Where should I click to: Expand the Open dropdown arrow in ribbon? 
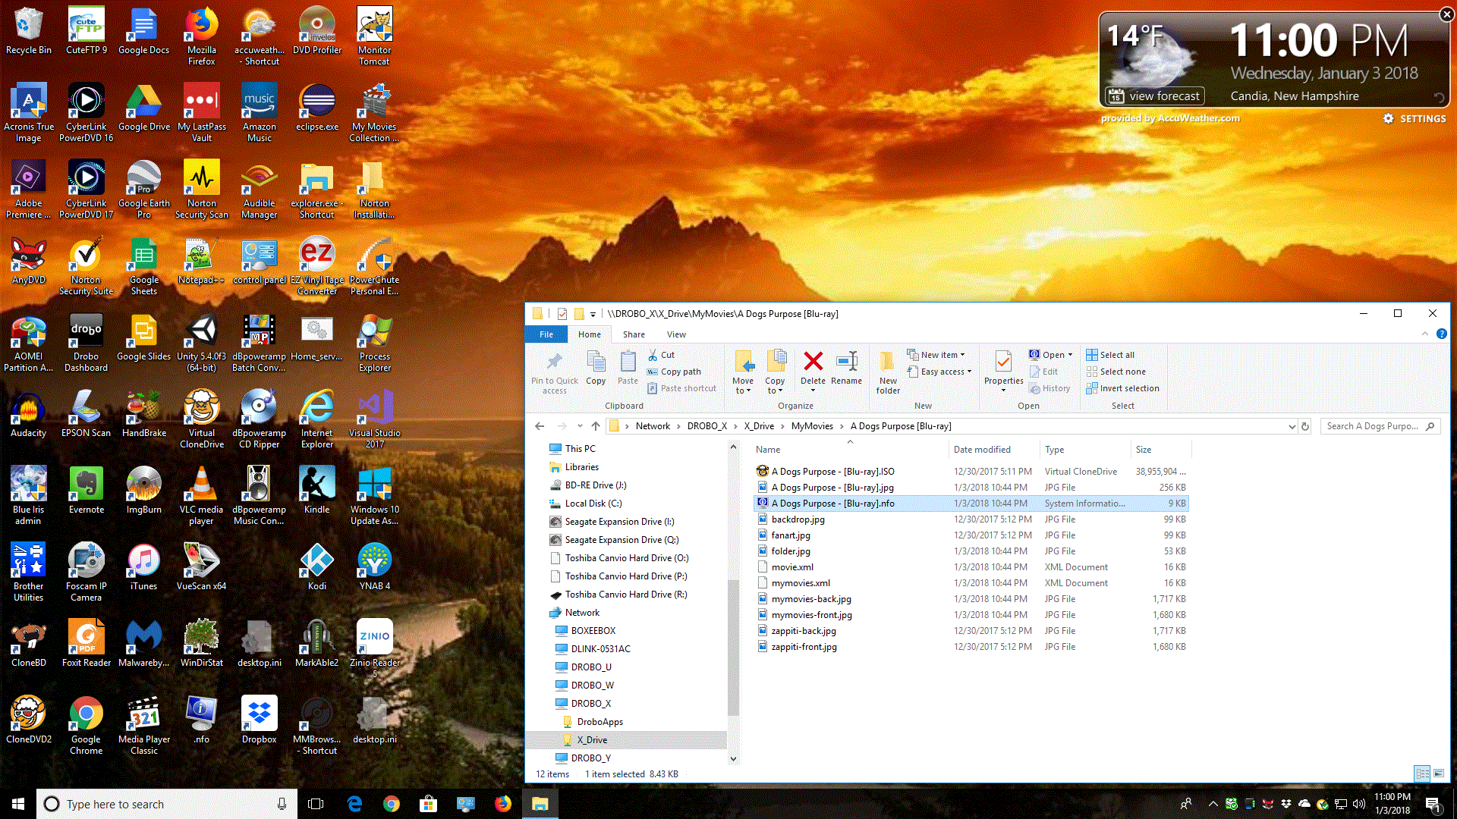point(1070,355)
